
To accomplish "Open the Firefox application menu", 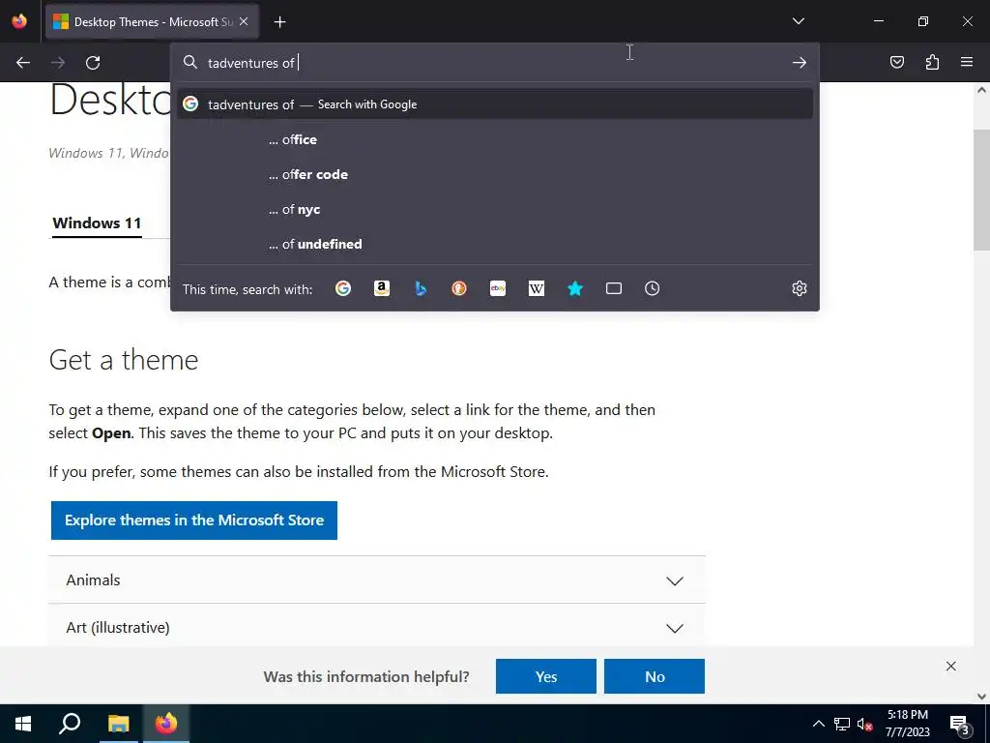I will click(967, 62).
